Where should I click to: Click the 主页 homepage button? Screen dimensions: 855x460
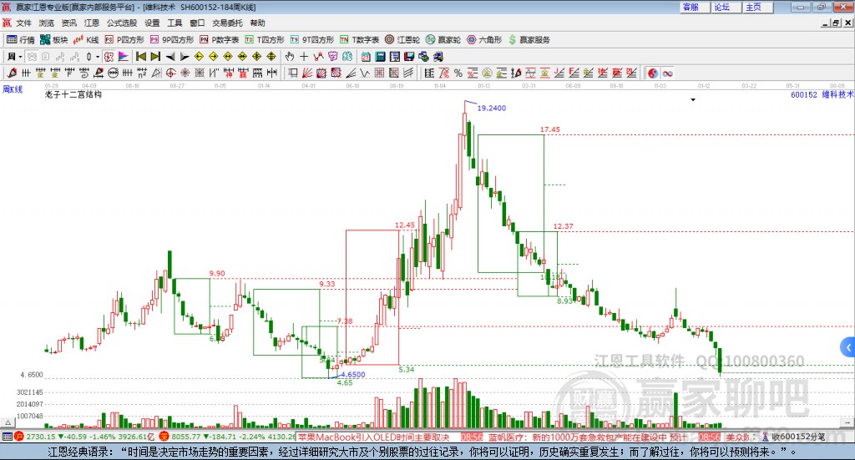(757, 7)
